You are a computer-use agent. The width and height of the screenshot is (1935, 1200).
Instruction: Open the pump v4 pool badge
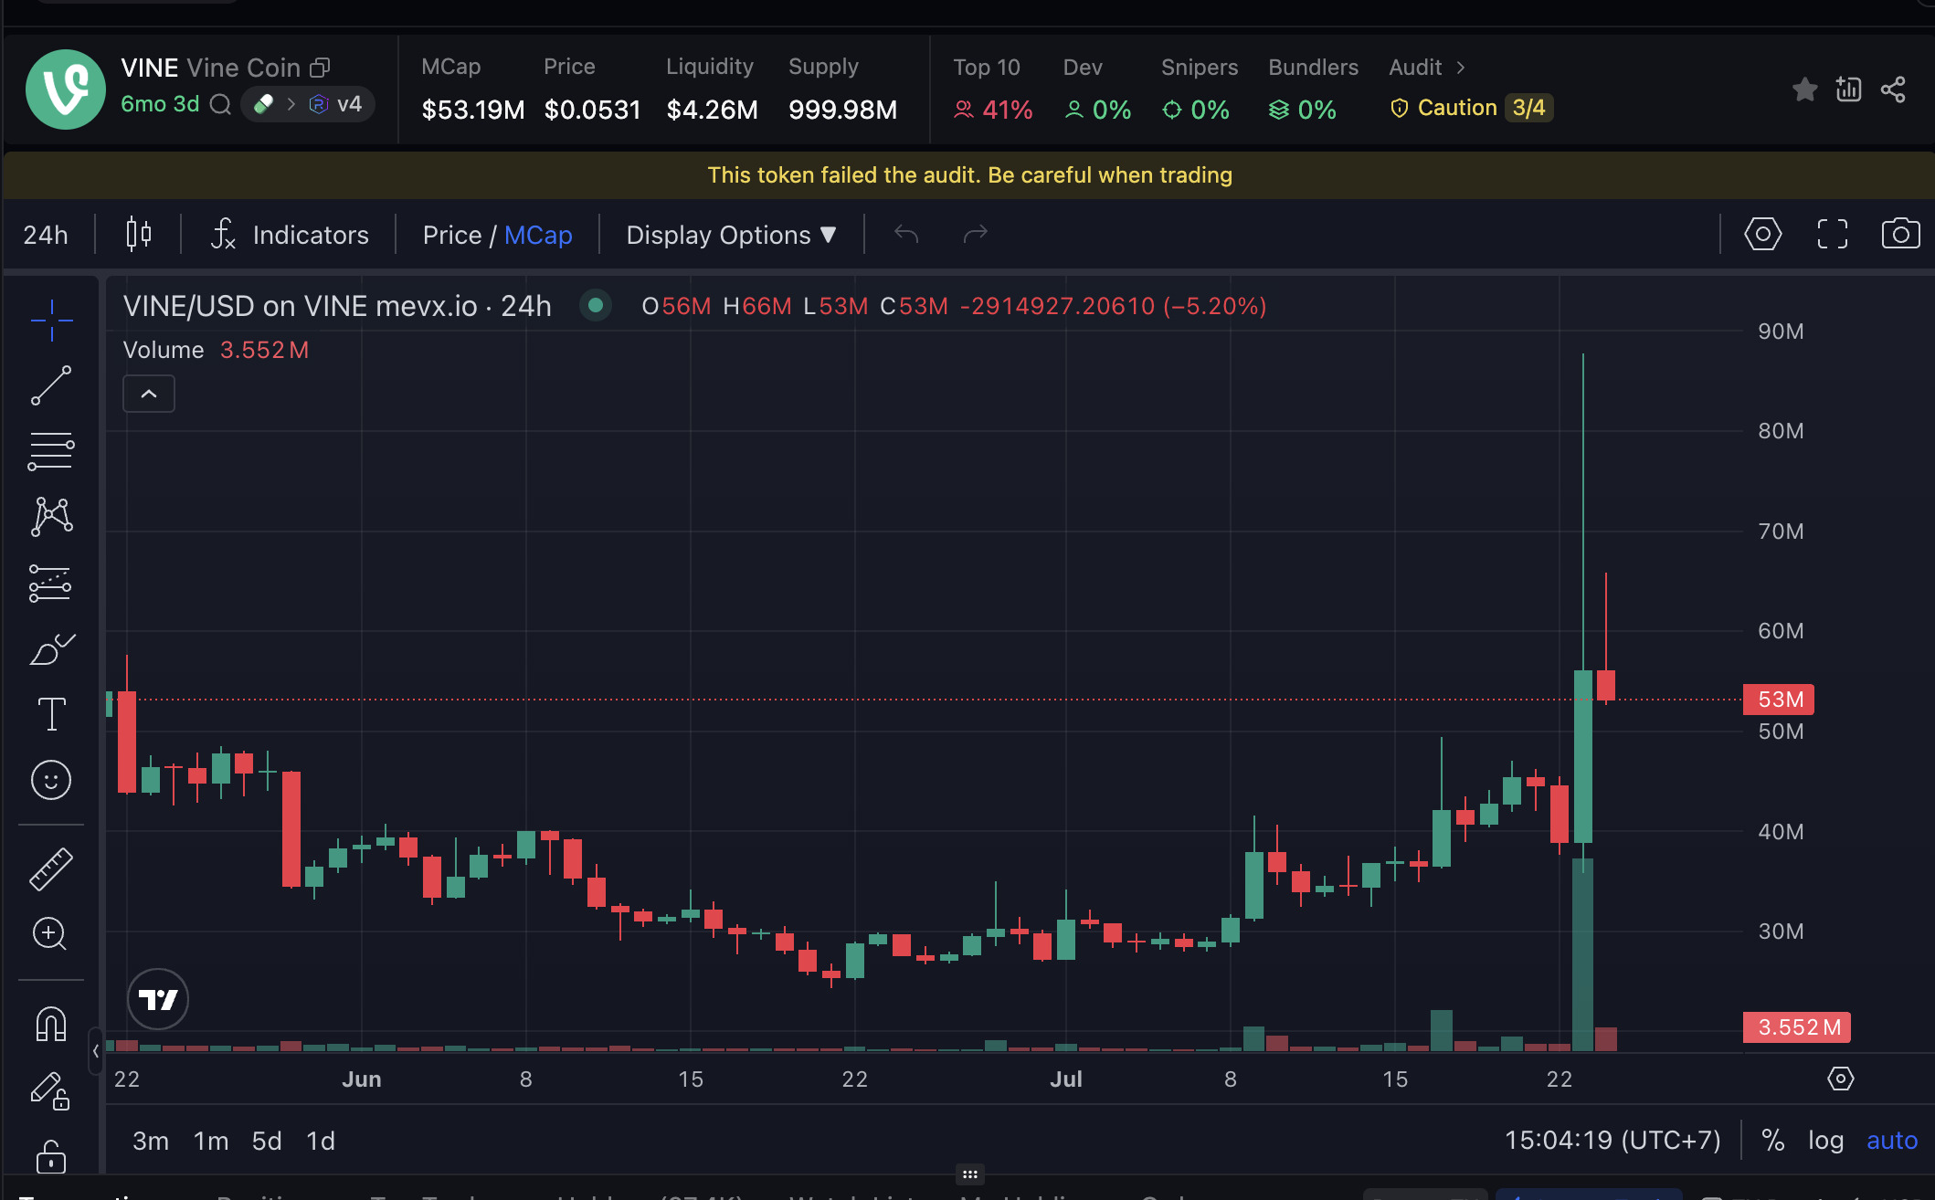click(x=307, y=104)
